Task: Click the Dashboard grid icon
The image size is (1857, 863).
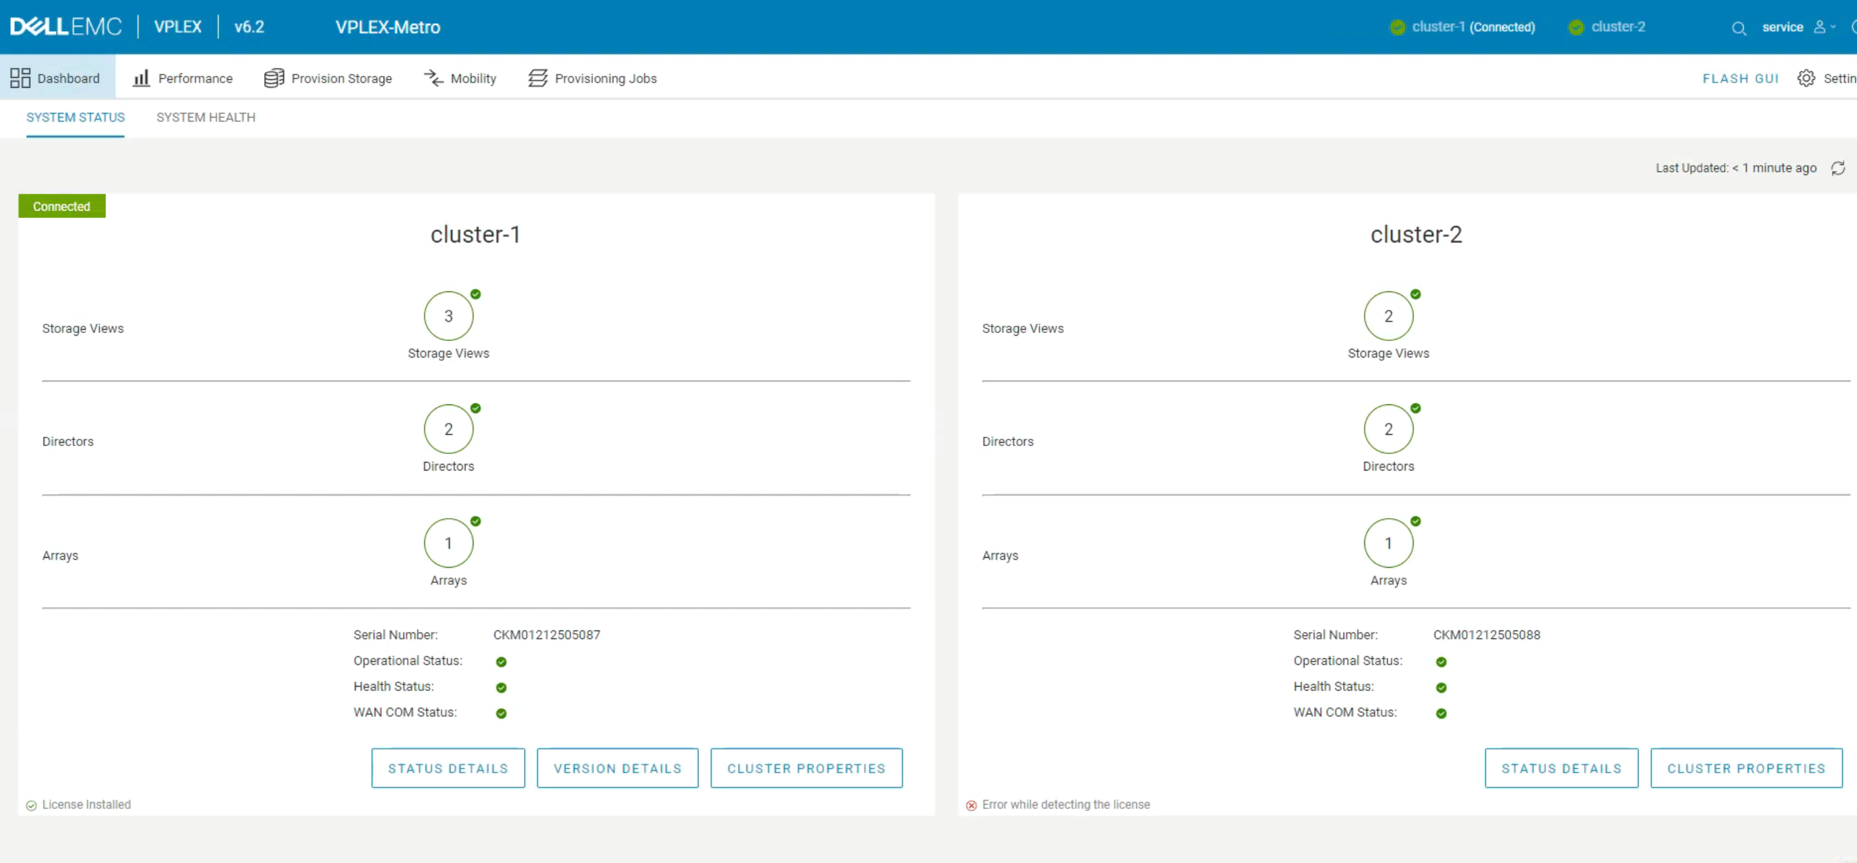Action: coord(20,78)
